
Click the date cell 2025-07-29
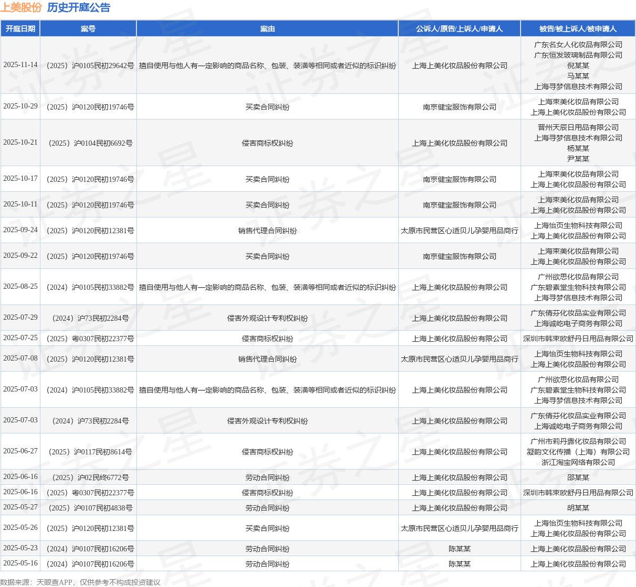[x=20, y=318]
